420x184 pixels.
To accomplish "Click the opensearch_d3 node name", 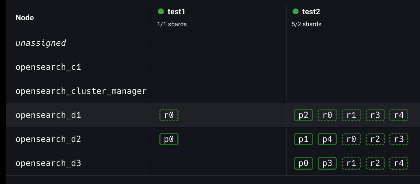I will (x=48, y=163).
